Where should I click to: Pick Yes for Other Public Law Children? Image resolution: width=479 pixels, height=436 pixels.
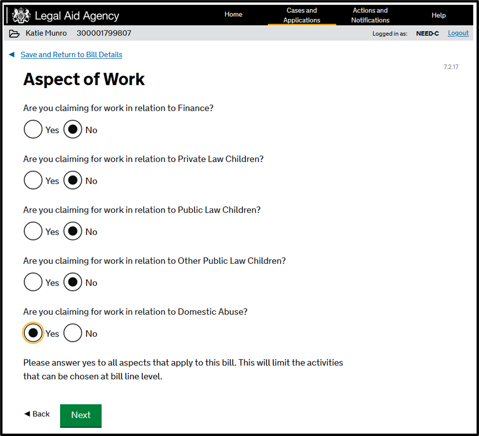(33, 283)
